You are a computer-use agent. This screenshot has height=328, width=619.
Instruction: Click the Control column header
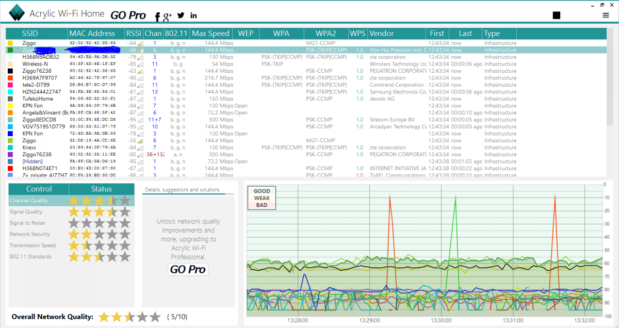coord(39,189)
